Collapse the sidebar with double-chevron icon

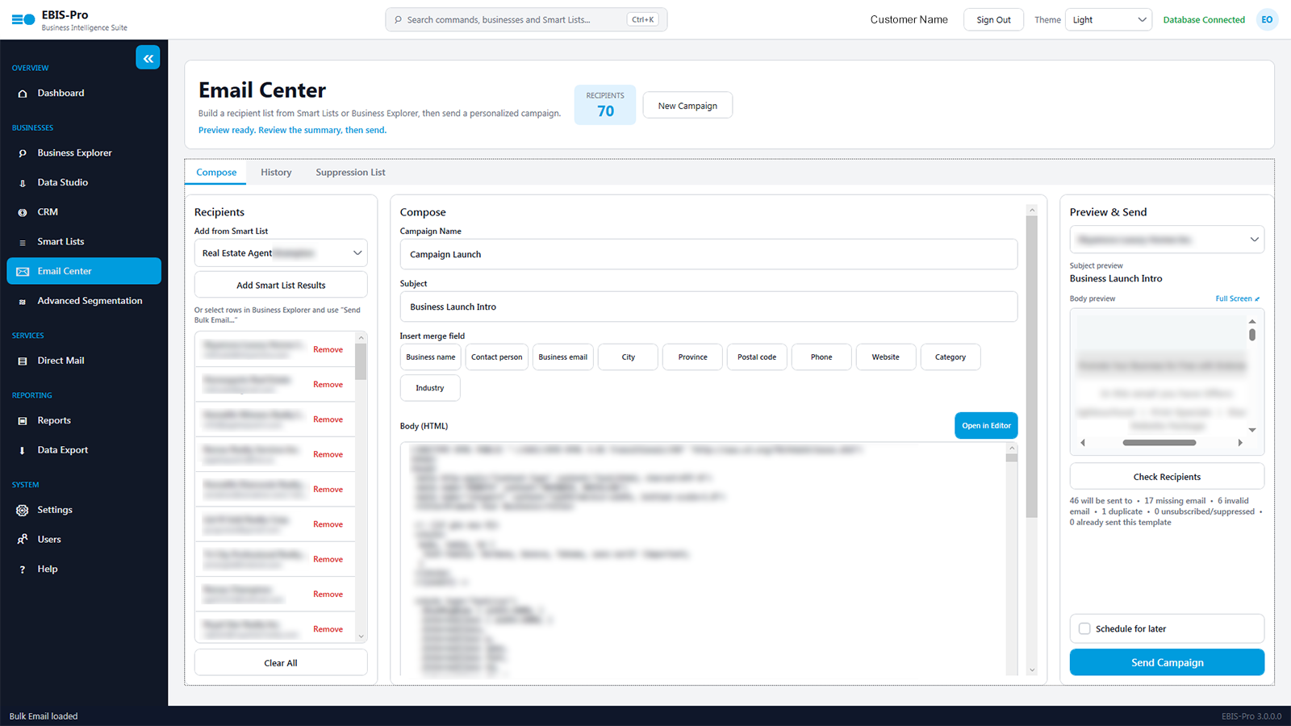(148, 58)
